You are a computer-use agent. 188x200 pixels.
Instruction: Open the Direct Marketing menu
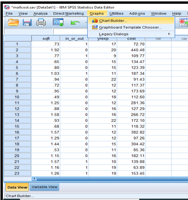point(68,14)
